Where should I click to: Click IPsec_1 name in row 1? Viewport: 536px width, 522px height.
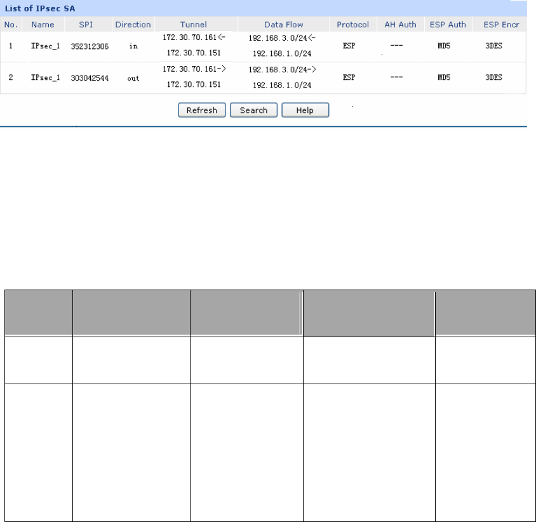(45, 46)
